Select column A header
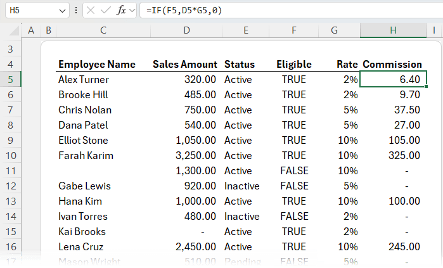The height and width of the screenshot is (268, 443). click(x=31, y=30)
